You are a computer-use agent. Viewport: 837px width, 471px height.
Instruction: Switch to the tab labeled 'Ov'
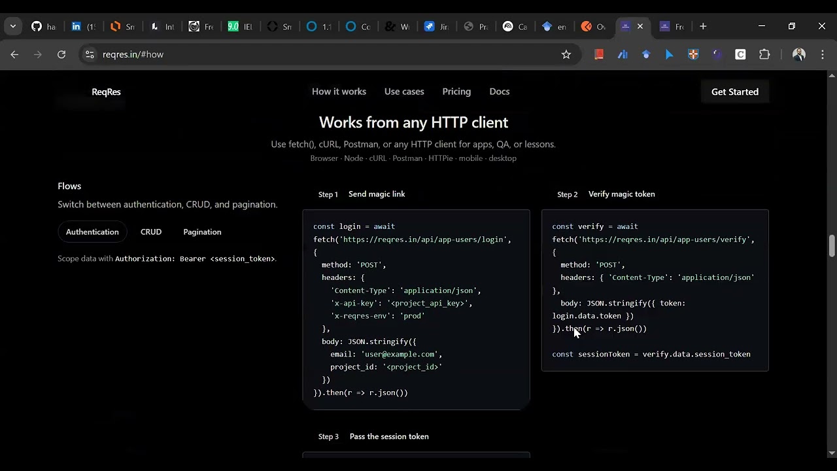(593, 26)
